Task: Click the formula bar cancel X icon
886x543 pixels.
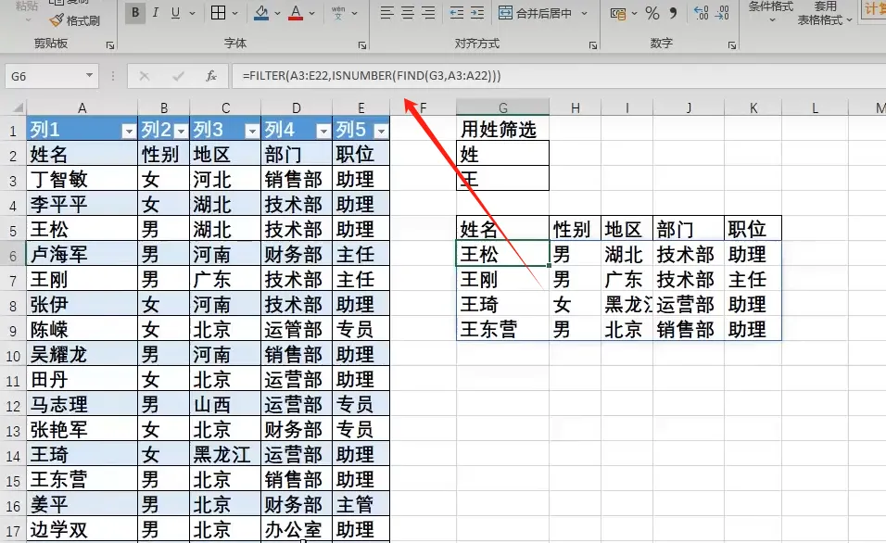Action: coord(144,76)
